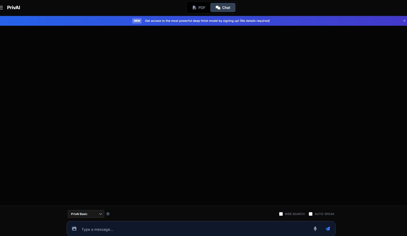The image size is (407, 236).
Task: Open the PrivAI Basic model dropdown
Action: [x=86, y=214]
